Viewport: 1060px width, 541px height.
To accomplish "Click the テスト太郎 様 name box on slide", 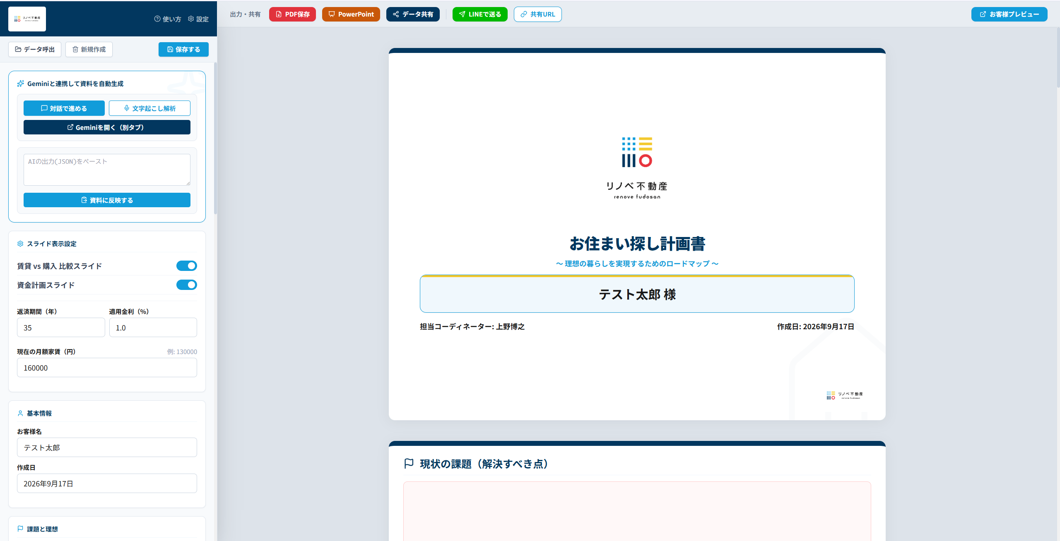I will pos(637,294).
